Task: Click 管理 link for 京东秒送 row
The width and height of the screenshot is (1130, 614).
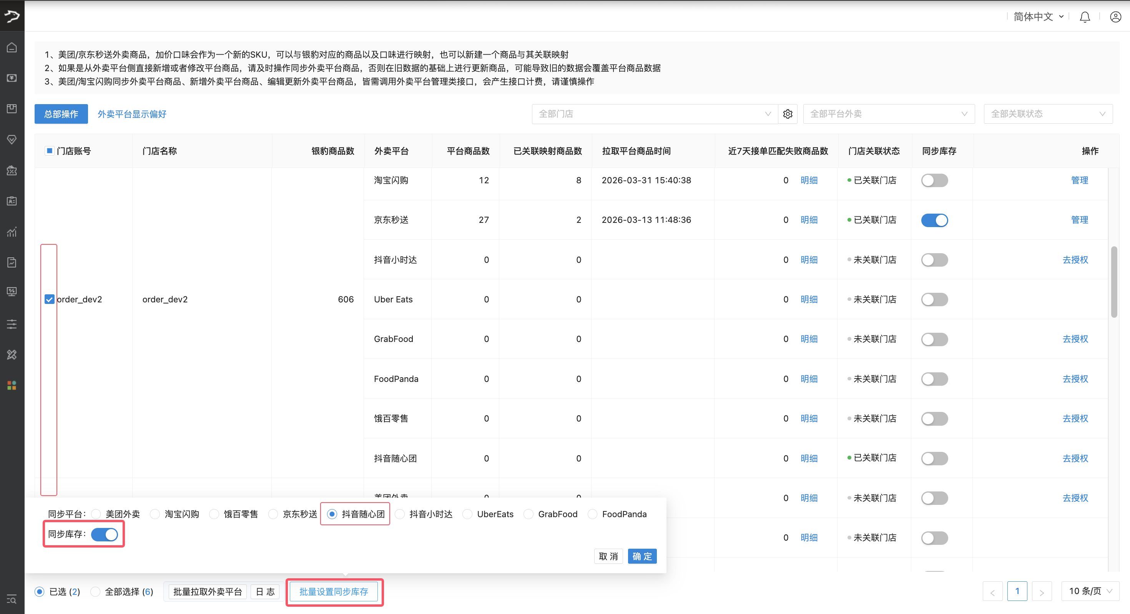Action: click(1080, 220)
